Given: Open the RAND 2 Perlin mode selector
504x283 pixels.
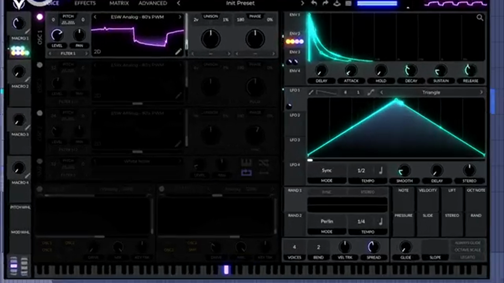Looking at the screenshot, I should [x=327, y=221].
